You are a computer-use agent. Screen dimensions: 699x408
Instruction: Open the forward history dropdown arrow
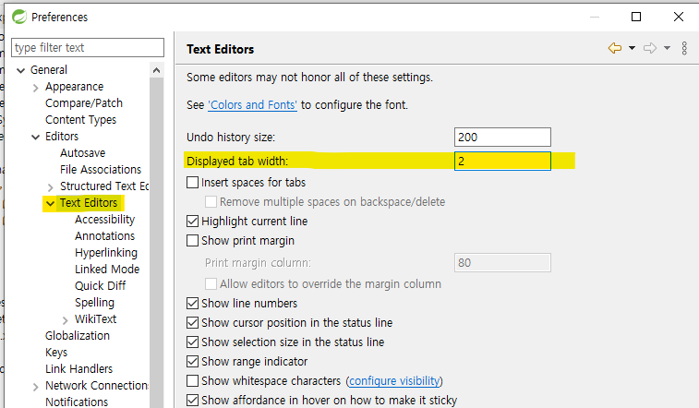click(667, 48)
